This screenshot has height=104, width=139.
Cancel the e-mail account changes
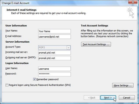[x=127, y=98]
